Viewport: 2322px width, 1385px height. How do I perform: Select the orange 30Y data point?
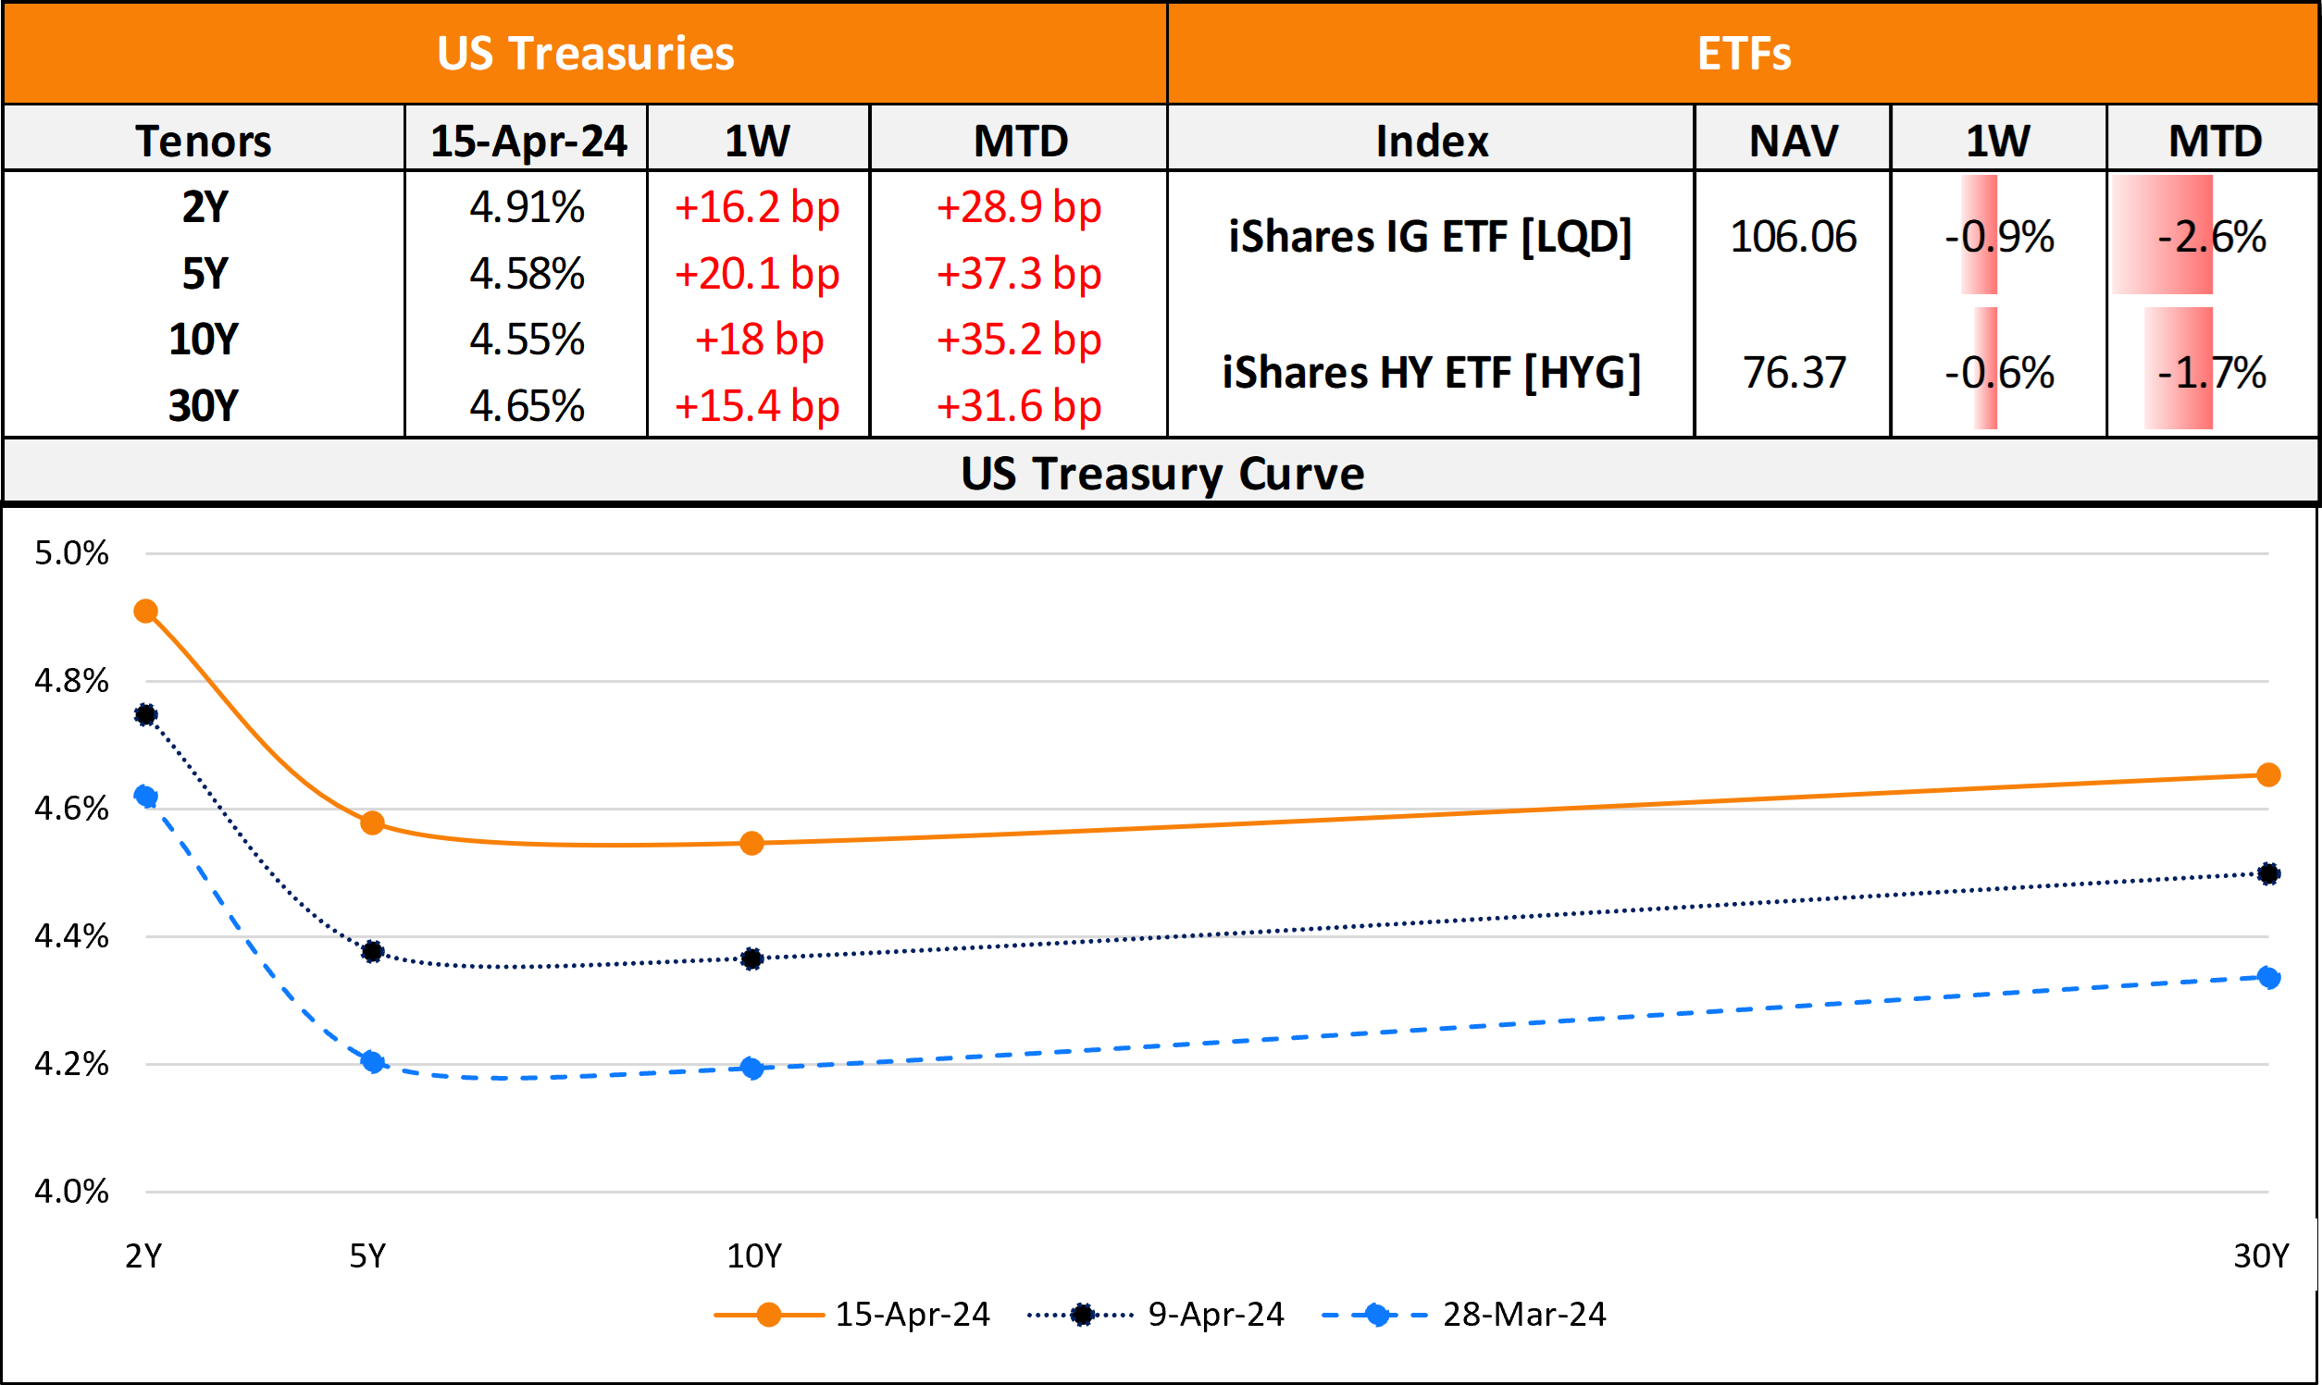tap(2268, 774)
